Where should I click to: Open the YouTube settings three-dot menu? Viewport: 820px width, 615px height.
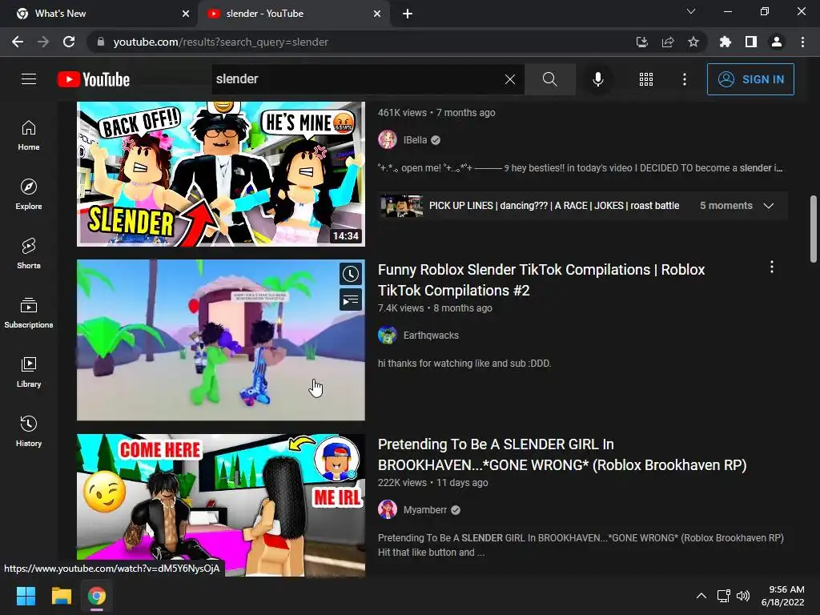click(684, 79)
